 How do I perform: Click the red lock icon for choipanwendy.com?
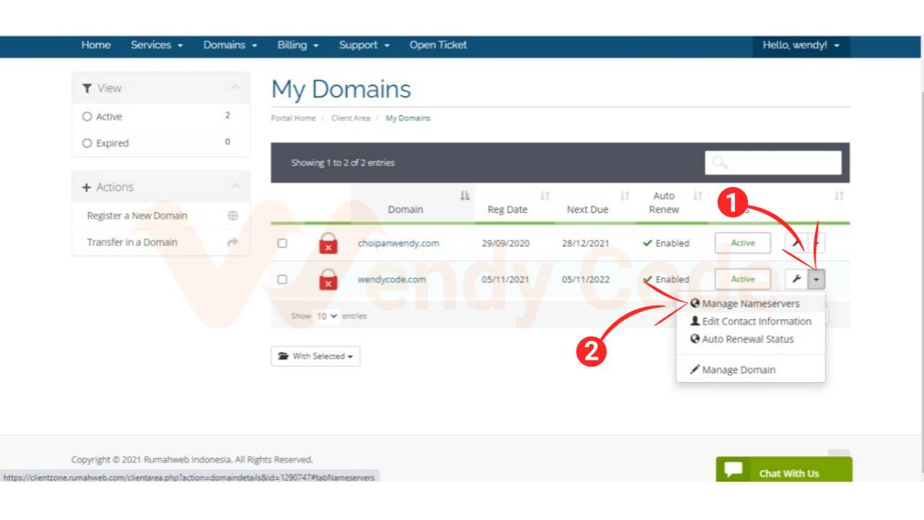tap(328, 243)
